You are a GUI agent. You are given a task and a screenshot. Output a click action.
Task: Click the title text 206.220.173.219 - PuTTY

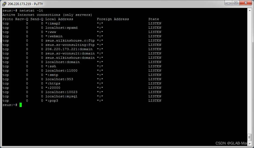tap(25, 4)
